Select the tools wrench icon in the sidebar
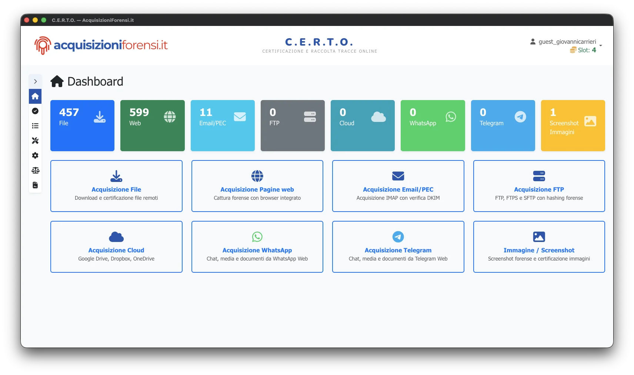Viewport: 634px width, 375px height. (35, 141)
